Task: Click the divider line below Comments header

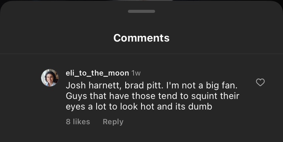Action: [141, 54]
